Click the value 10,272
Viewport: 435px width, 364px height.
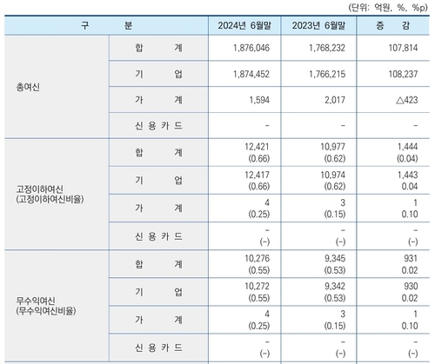tap(257, 287)
